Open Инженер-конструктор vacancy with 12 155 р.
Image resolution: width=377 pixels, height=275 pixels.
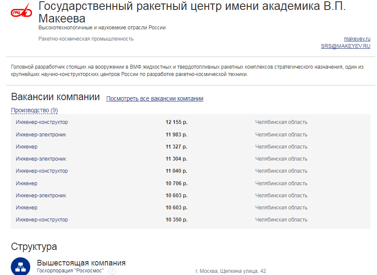(x=42, y=122)
